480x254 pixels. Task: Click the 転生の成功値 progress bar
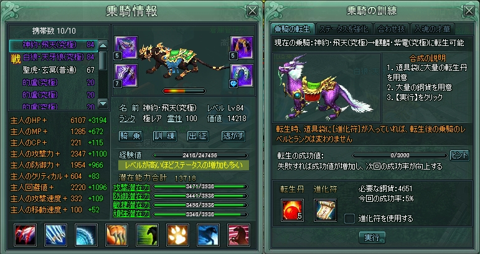(x=400, y=155)
